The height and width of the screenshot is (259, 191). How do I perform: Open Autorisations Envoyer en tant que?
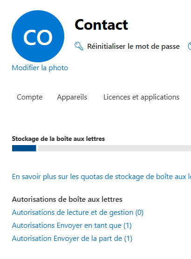(x=72, y=226)
